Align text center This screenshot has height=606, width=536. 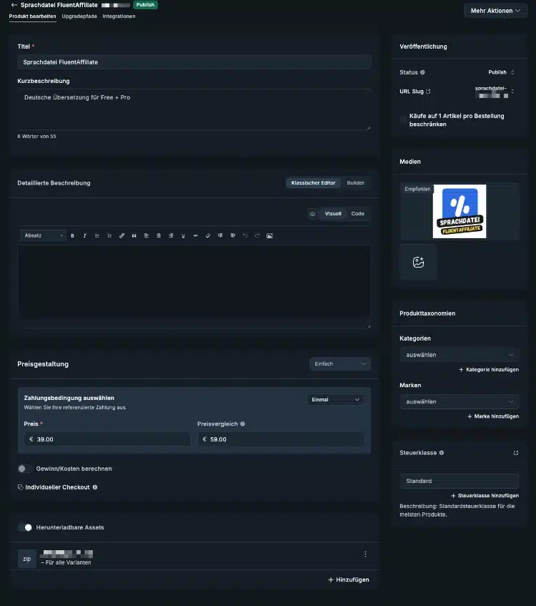point(159,236)
